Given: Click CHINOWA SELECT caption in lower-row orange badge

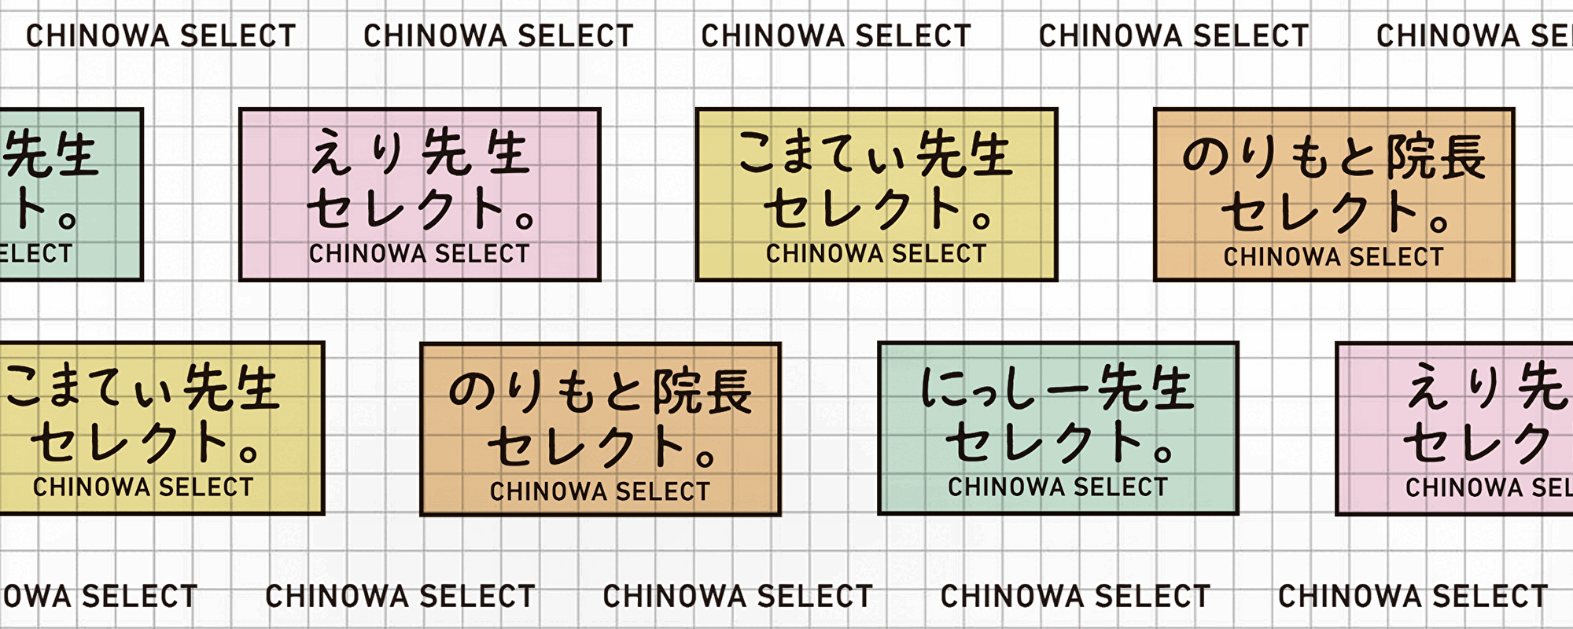Looking at the screenshot, I should coord(600,492).
